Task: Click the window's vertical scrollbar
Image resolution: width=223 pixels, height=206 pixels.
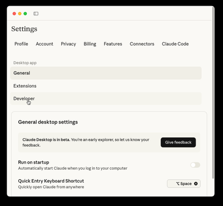Action: [x=213, y=93]
